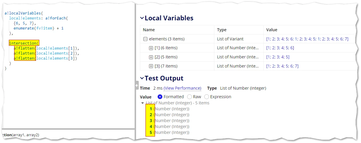Screen dimensions: 361x143
Task: Click the [1; 2; 3; 4; 5] value
Action: (278, 57)
